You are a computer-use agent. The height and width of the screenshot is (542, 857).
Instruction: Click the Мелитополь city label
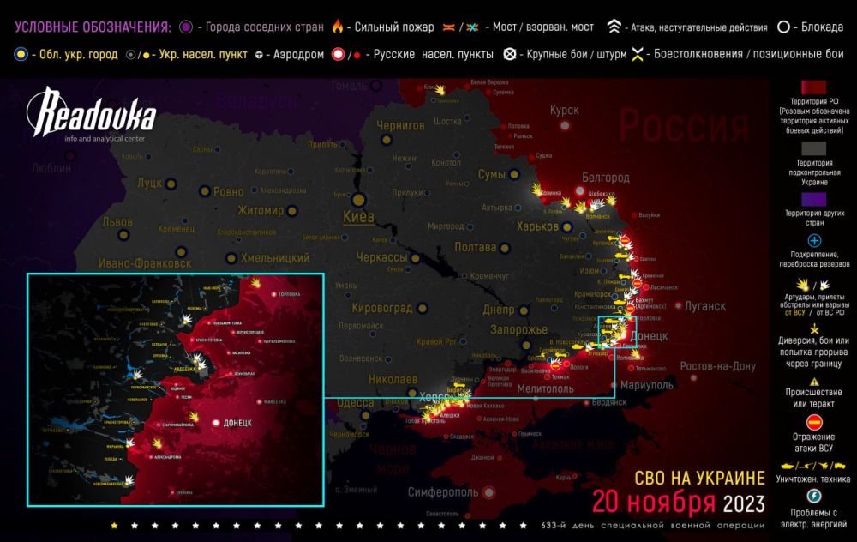[545, 388]
